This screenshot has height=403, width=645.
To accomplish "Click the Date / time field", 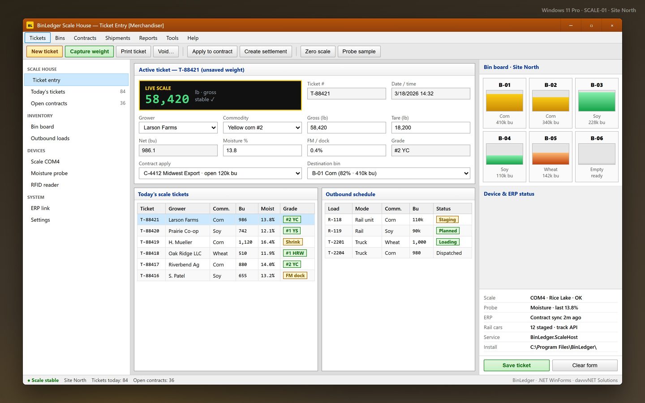I will pyautogui.click(x=431, y=94).
